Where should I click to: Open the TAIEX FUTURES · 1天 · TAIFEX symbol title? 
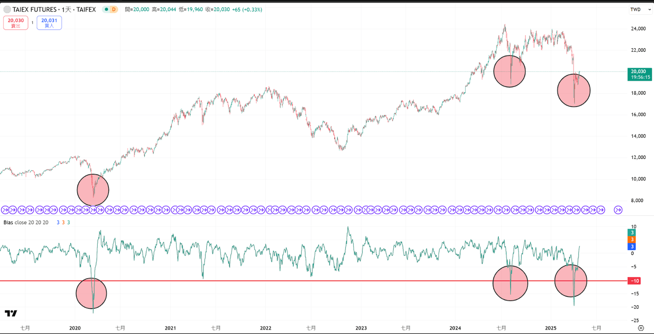(x=54, y=9)
